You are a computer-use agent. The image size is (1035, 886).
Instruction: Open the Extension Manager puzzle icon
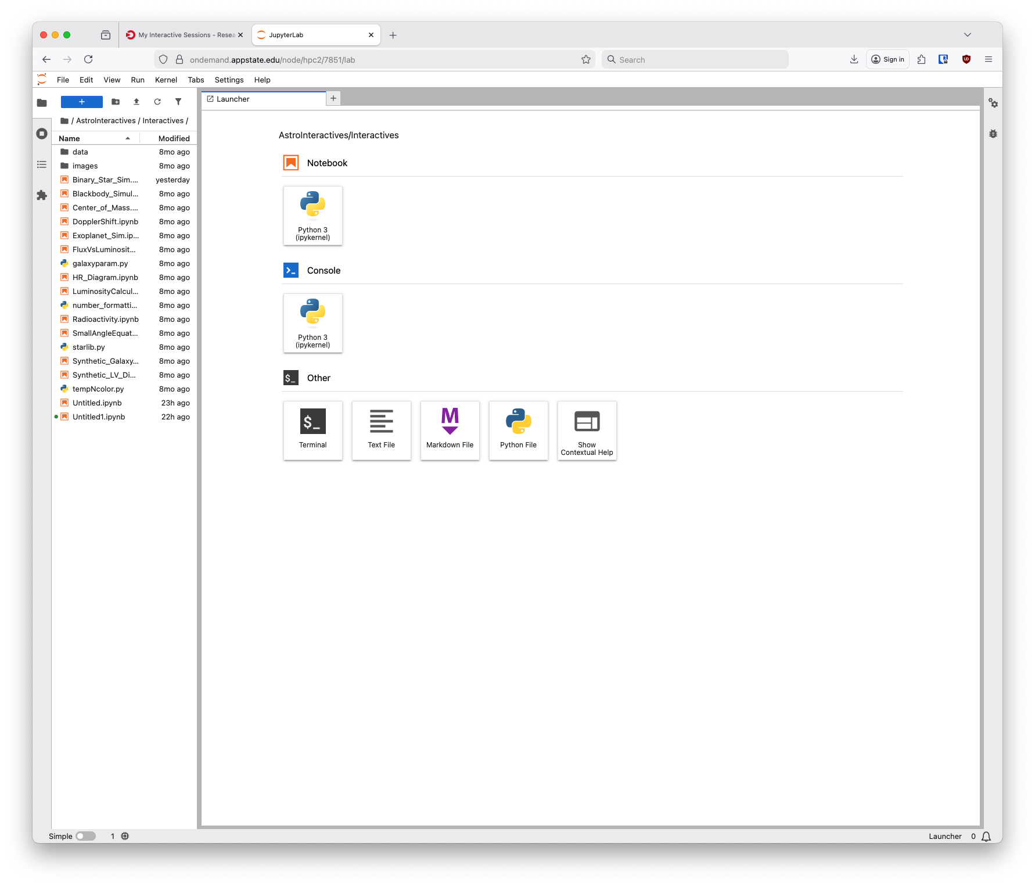(x=42, y=195)
